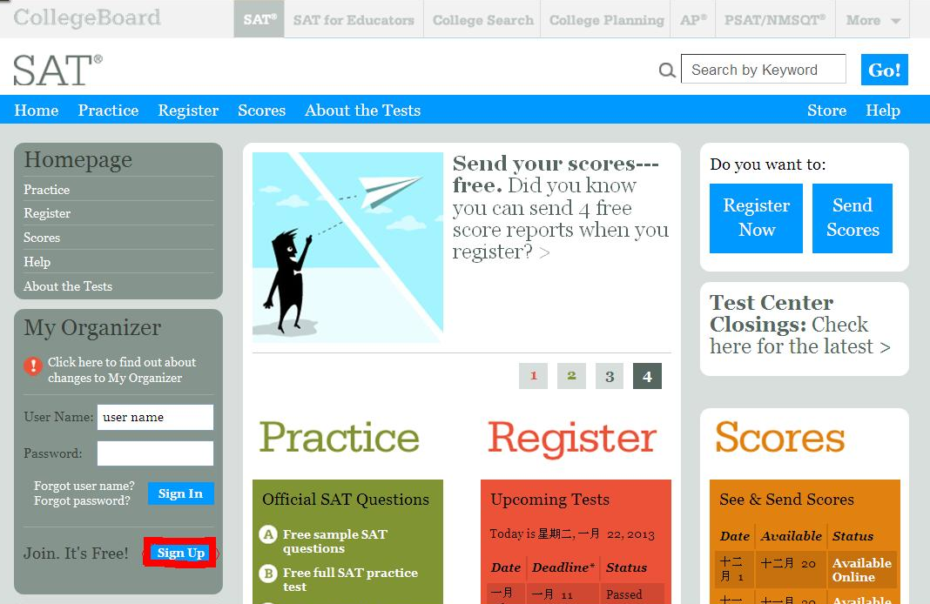The height and width of the screenshot is (604, 930).
Task: Switch to banner slide 2
Action: coord(571,376)
